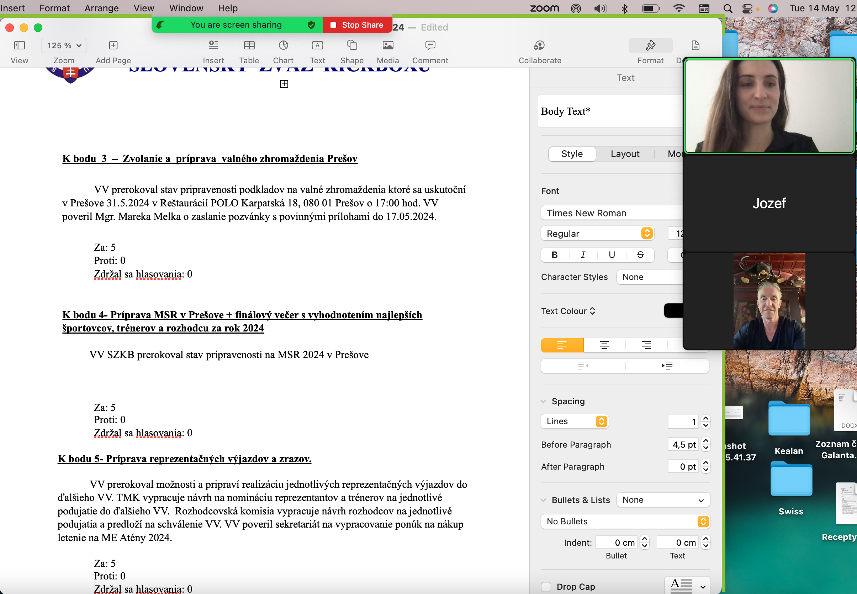Increase indent with the indent icon

[x=667, y=366]
